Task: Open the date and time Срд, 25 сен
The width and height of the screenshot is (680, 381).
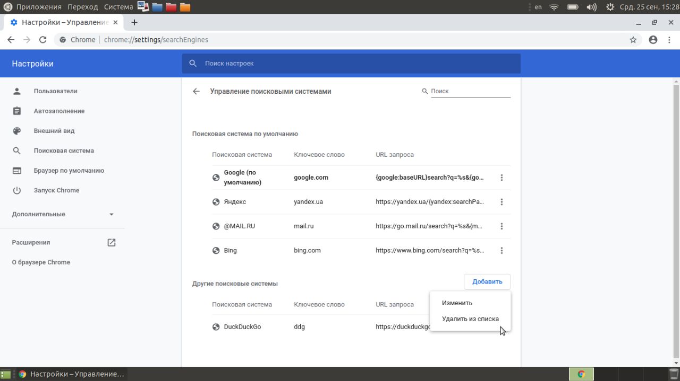Action: click(x=649, y=7)
